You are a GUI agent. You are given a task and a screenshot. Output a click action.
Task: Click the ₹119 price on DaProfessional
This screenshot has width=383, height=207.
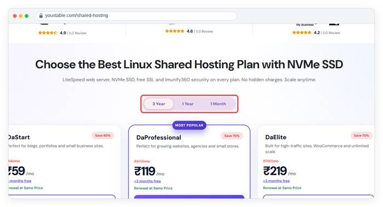pos(145,171)
